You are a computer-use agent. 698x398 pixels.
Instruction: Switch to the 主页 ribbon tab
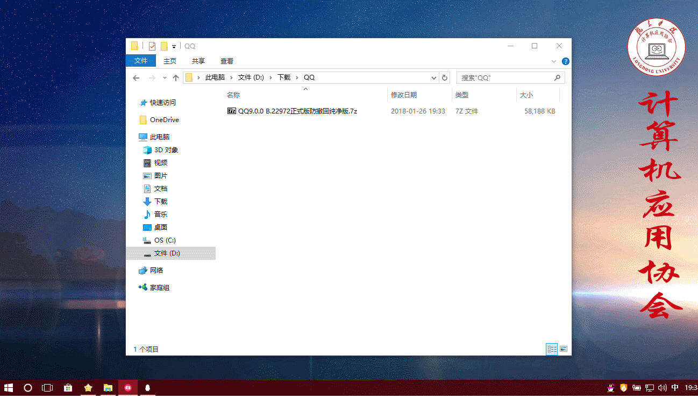[170, 61]
